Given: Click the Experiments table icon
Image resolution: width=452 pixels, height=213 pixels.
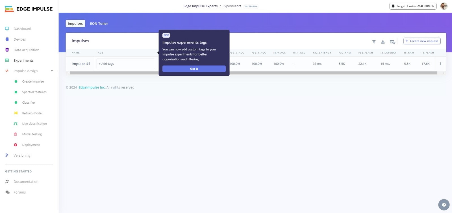Looking at the screenshot, I should click(x=7, y=60).
